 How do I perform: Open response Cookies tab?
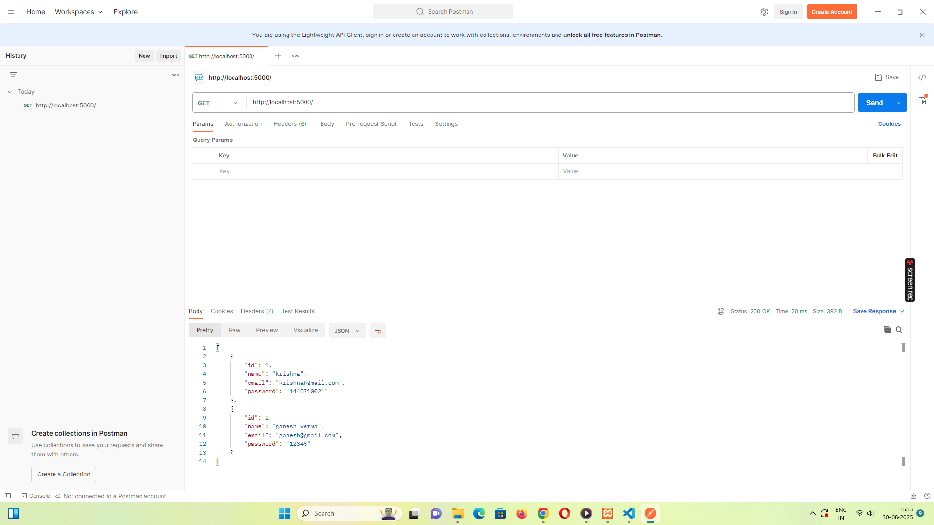coord(222,311)
